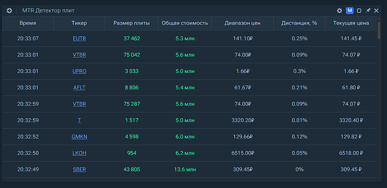Sort by the Текущая цена column header

point(351,23)
